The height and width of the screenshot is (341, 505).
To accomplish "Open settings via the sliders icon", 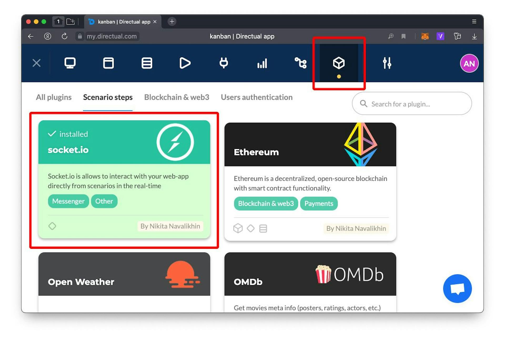I will tap(387, 63).
